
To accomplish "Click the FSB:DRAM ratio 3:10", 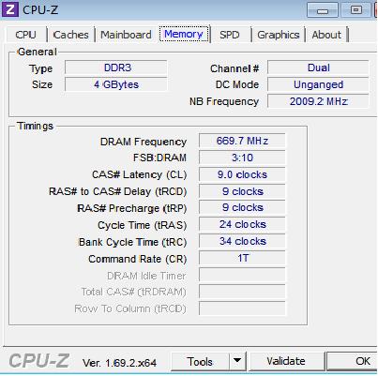I will (242, 158).
